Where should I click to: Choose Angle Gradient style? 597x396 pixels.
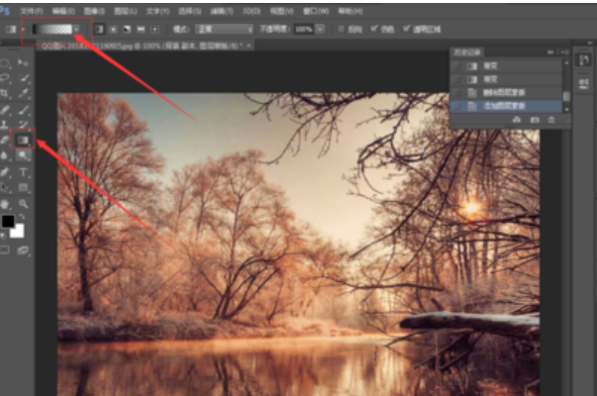click(127, 30)
